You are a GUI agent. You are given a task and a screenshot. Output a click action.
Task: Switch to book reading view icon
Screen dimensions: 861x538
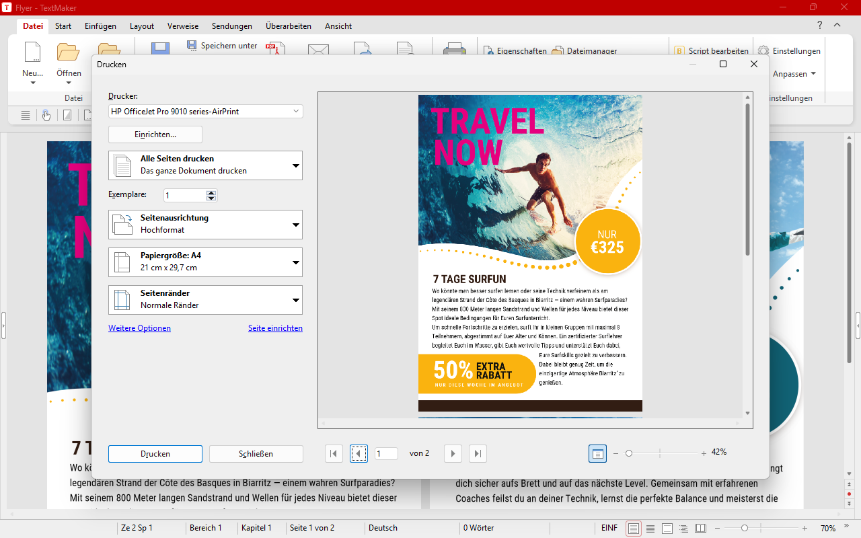click(700, 529)
